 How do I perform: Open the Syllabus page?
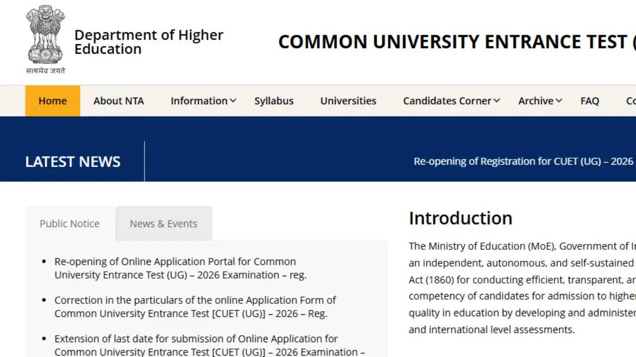click(x=274, y=101)
